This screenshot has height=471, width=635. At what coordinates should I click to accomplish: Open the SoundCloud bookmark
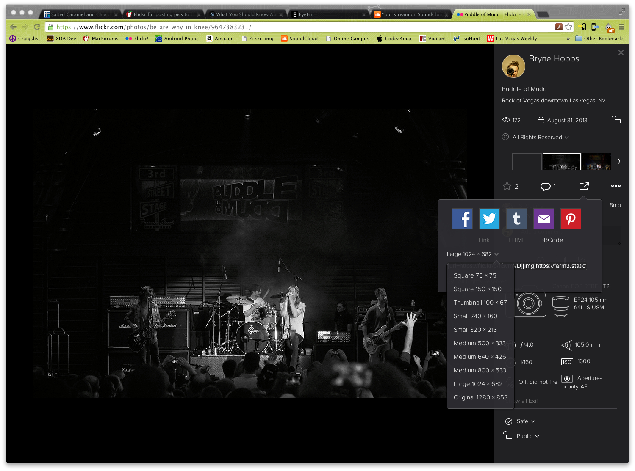coord(299,39)
